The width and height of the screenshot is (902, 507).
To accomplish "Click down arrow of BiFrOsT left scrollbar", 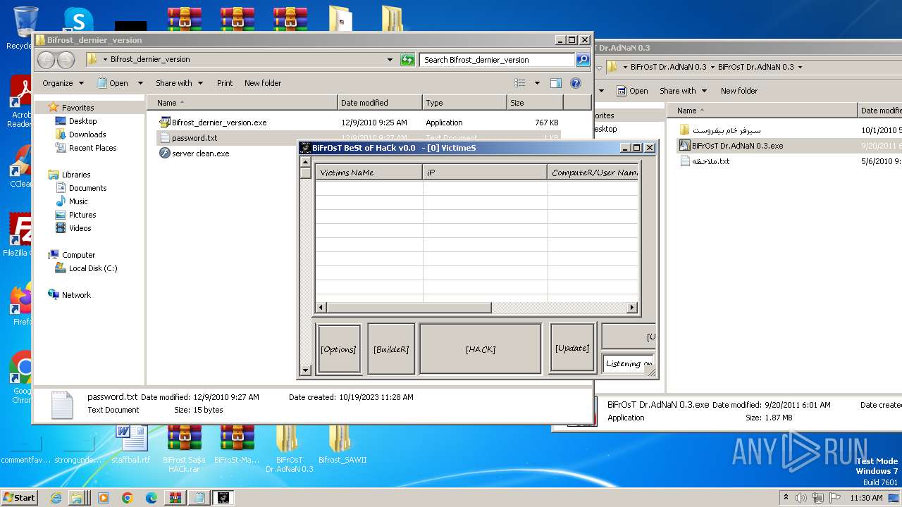I will [305, 370].
